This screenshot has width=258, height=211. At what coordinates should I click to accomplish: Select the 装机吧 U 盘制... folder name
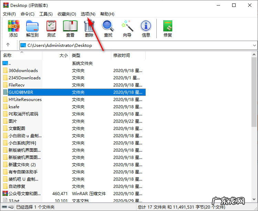click(x=23, y=179)
